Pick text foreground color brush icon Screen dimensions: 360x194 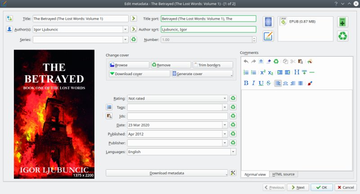pyautogui.click(x=310, y=83)
